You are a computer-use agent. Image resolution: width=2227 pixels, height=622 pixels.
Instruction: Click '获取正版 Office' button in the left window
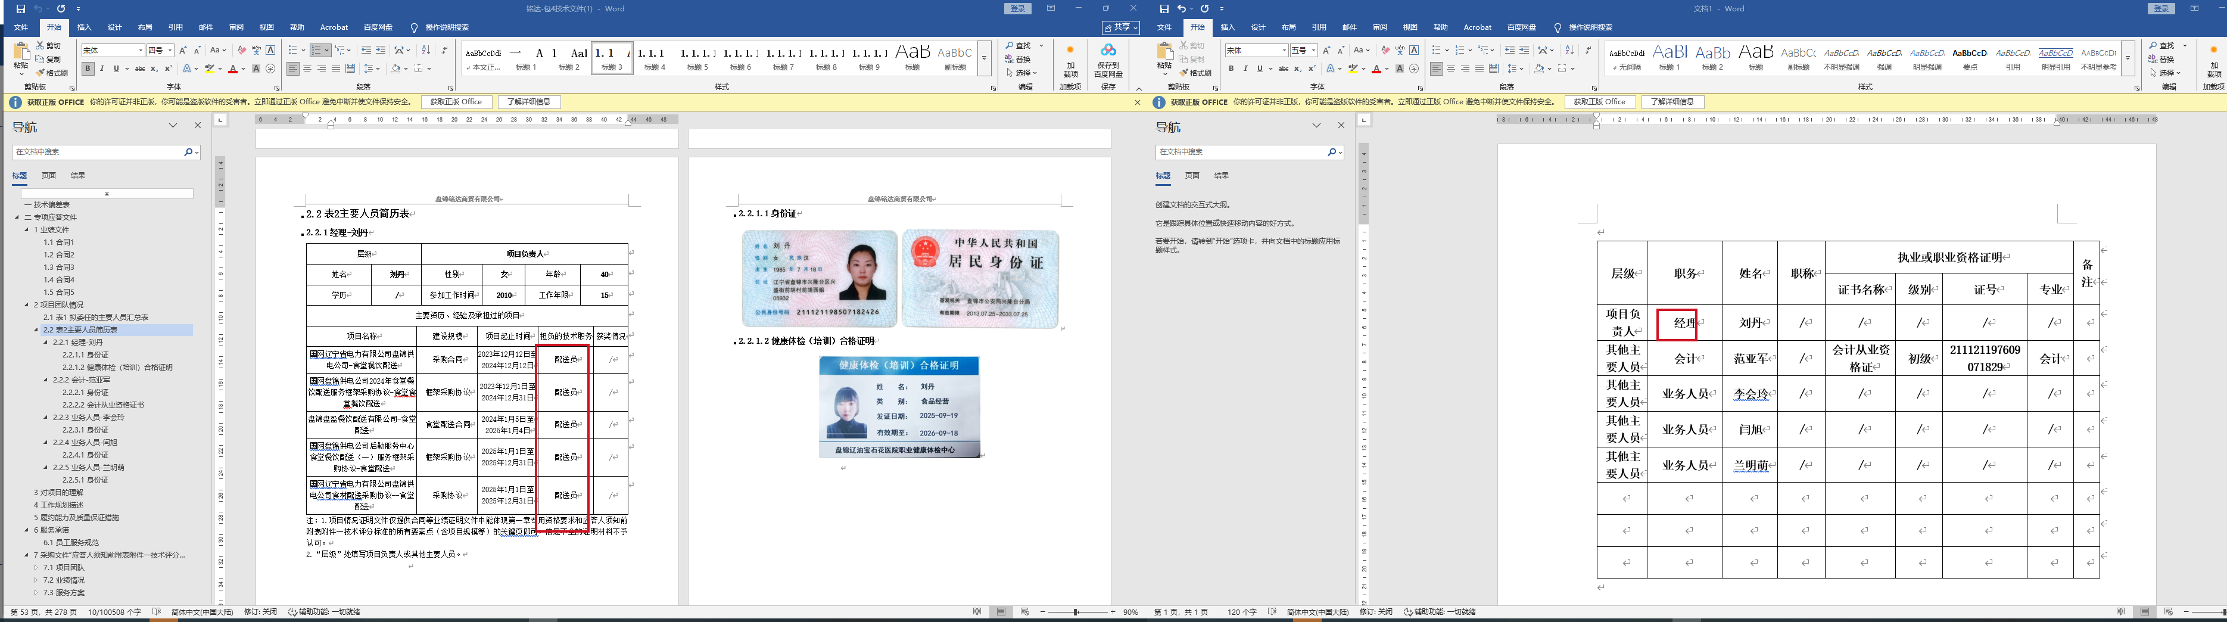[x=456, y=102]
